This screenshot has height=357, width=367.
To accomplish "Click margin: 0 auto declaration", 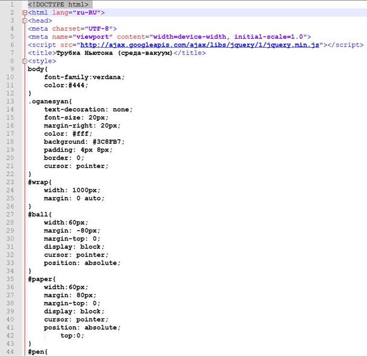I will (74, 199).
